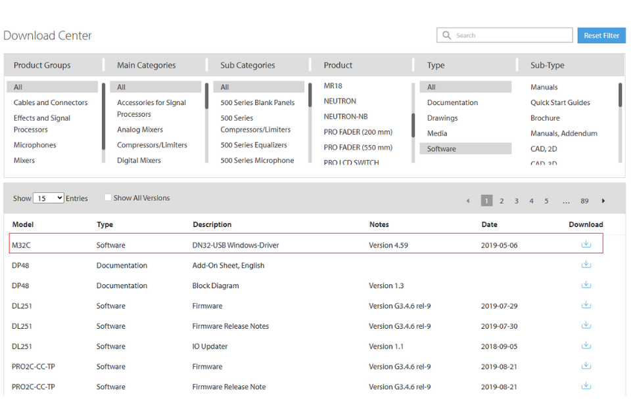631x420 pixels.
Task: Go to next page using the arrow
Action: [x=603, y=201]
